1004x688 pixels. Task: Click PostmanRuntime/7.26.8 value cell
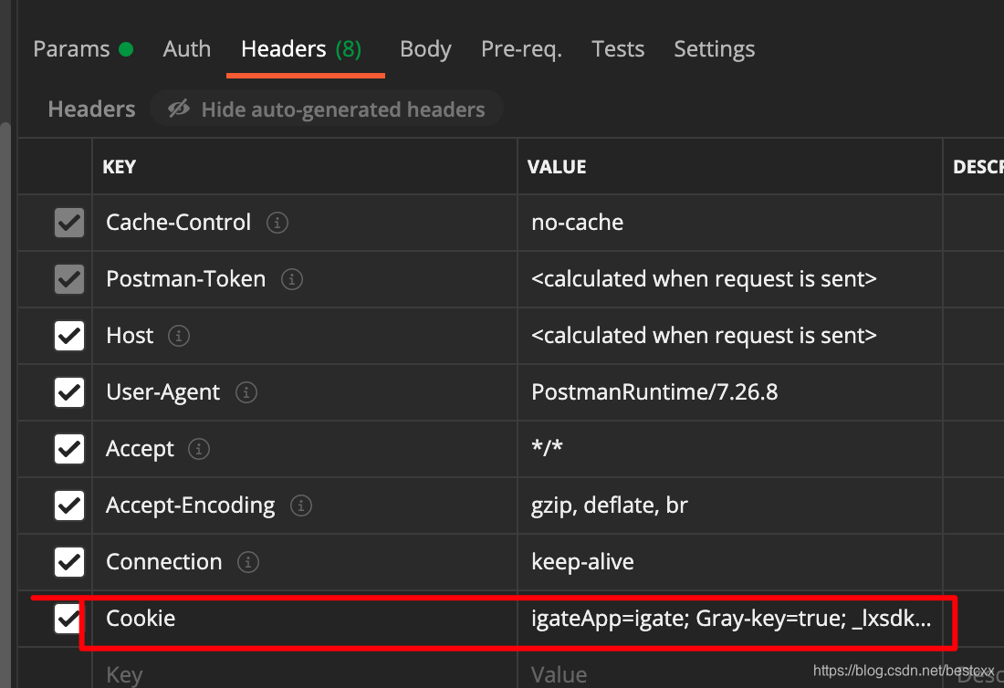(x=730, y=392)
